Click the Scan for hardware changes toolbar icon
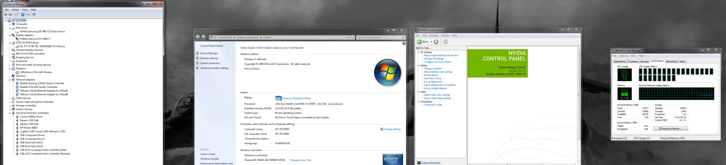This screenshot has height=165, width=726. pyautogui.click(x=34, y=15)
